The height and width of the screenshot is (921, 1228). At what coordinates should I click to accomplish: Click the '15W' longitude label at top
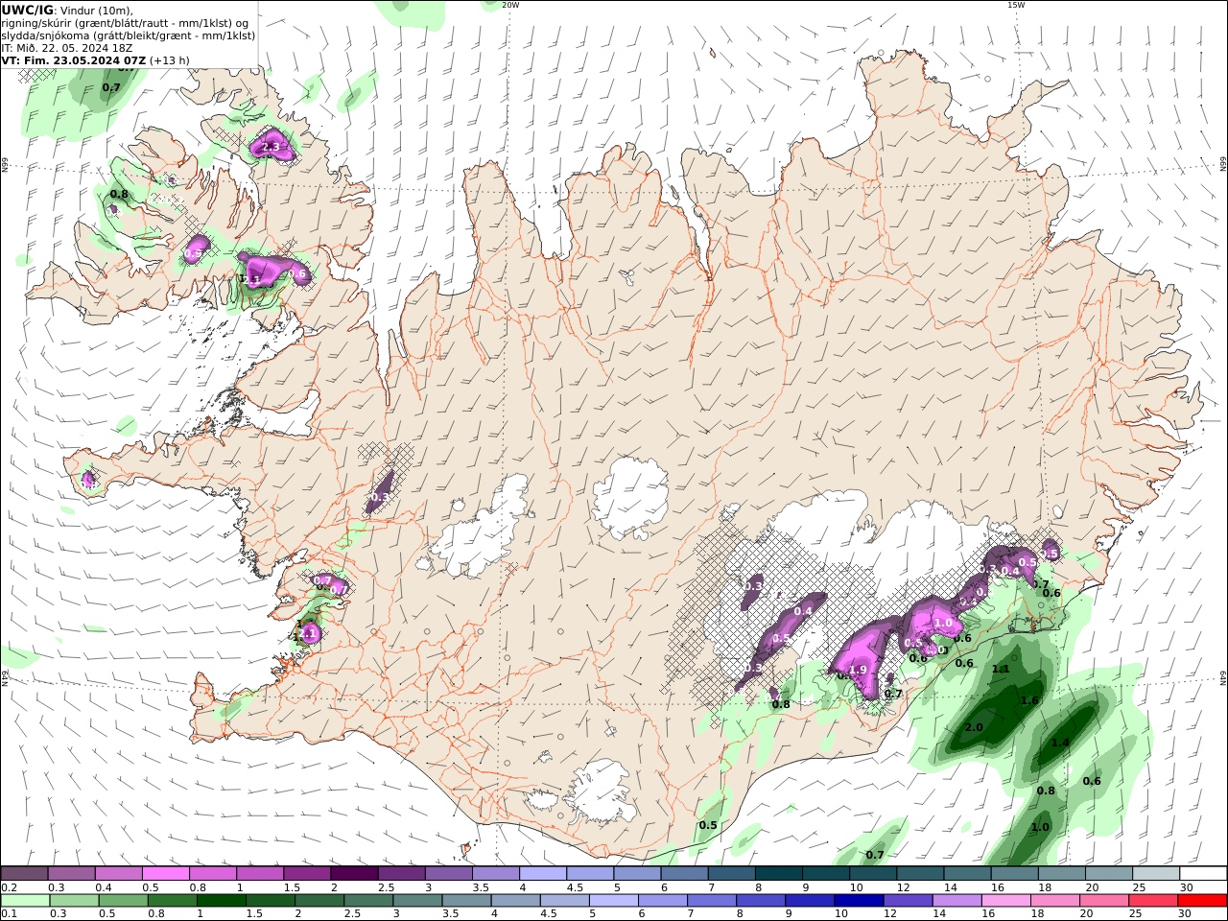(x=1016, y=5)
